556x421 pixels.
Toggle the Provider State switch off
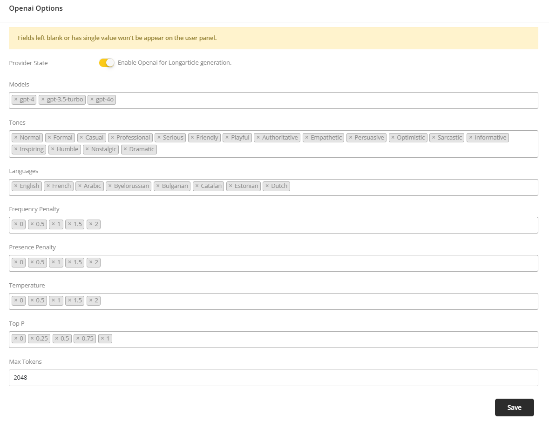[107, 63]
